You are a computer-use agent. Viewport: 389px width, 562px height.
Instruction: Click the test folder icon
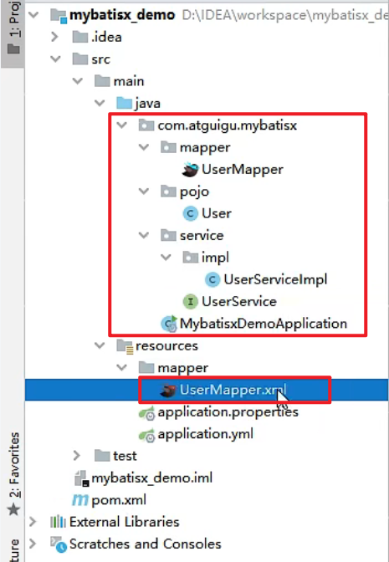pyautogui.click(x=102, y=456)
